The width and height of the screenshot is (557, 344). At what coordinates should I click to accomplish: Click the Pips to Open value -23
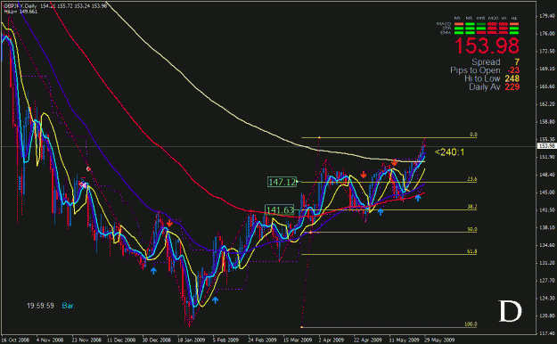point(513,70)
